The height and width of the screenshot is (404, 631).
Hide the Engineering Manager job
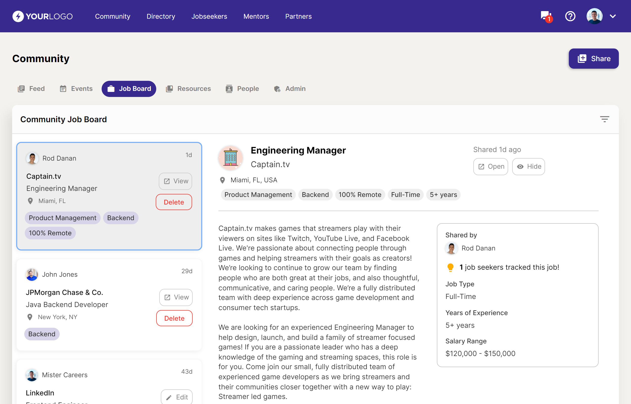coord(528,166)
